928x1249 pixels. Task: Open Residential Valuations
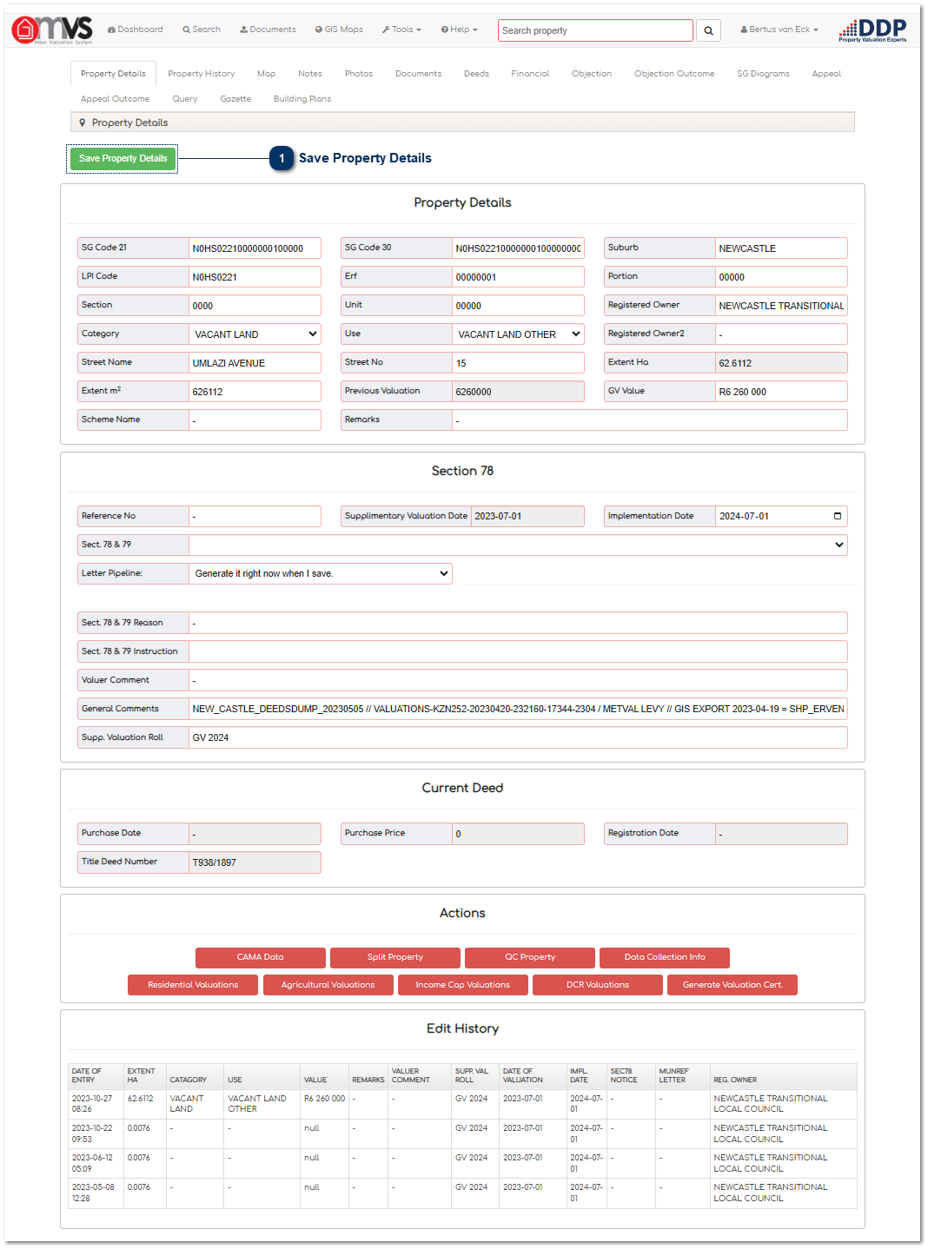[x=193, y=985]
